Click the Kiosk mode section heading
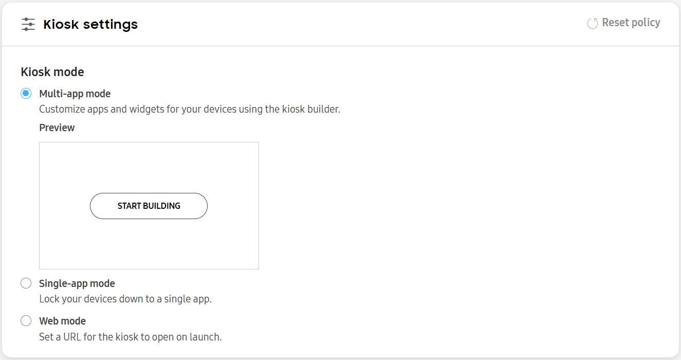 (52, 72)
